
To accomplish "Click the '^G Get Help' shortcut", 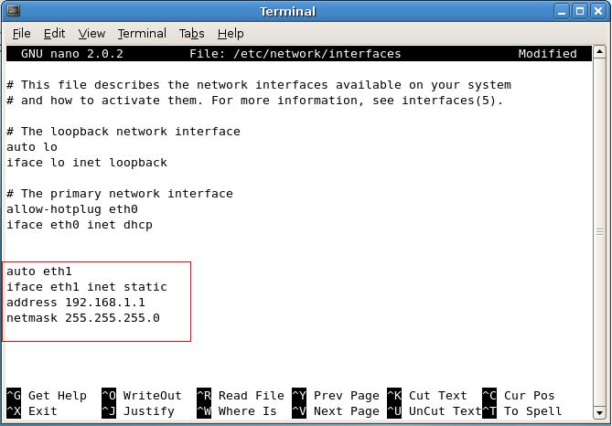I will point(47,396).
